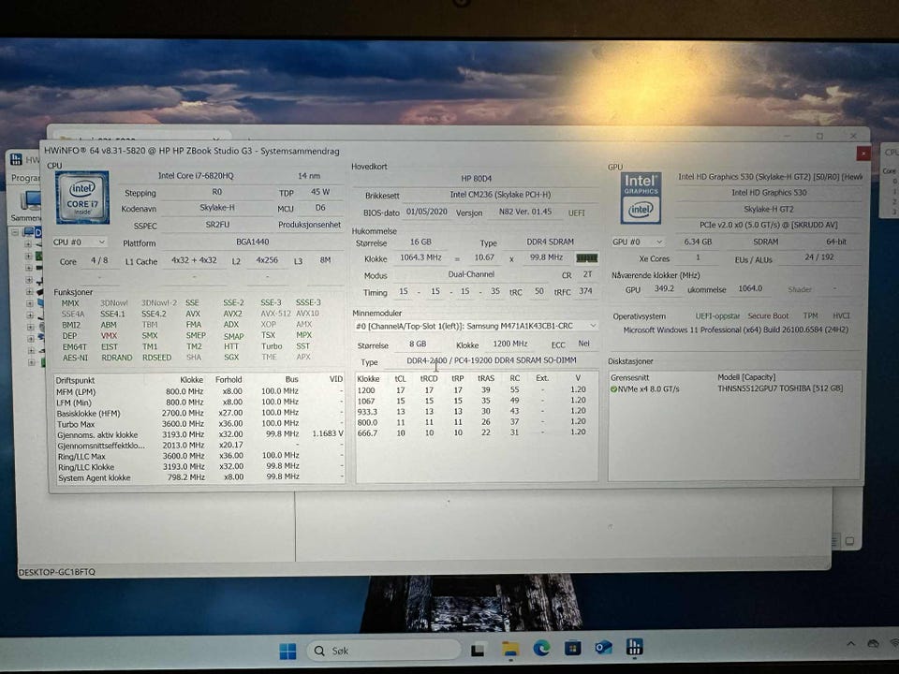899x674 pixels.
Task: Select the THNSN5512GPU7 TOSHIBA drive entry
Action: click(x=780, y=388)
